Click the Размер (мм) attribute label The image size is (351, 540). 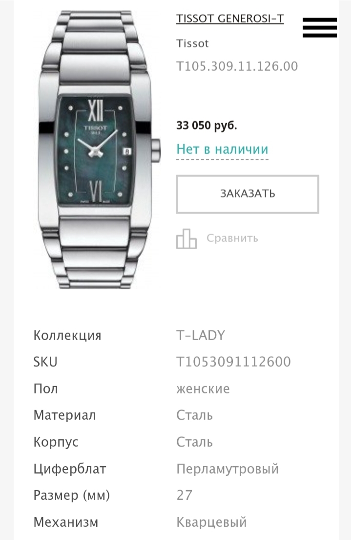tap(72, 495)
